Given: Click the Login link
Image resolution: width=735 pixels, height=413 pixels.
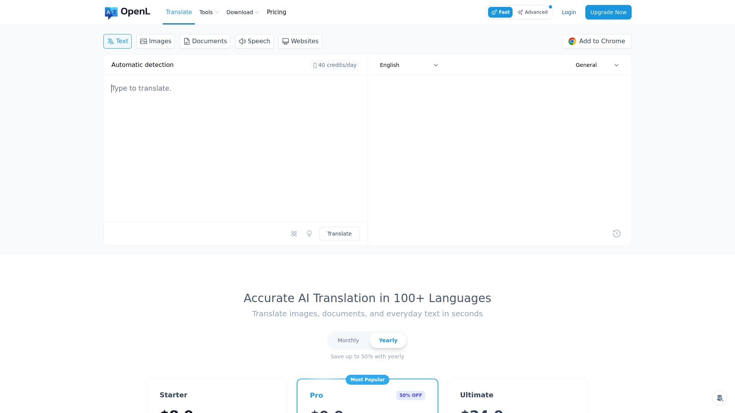Looking at the screenshot, I should [x=569, y=12].
